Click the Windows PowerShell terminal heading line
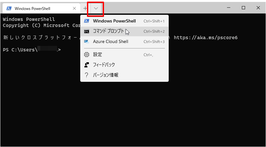 [29, 19]
